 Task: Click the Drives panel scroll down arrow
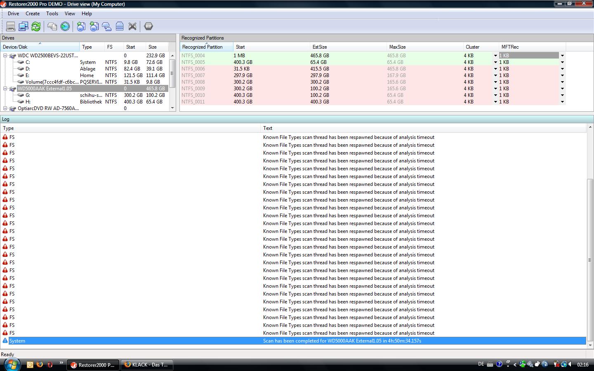[x=172, y=108]
